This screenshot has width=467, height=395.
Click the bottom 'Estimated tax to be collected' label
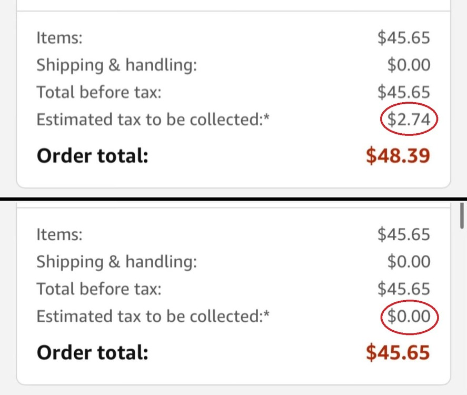click(x=153, y=317)
